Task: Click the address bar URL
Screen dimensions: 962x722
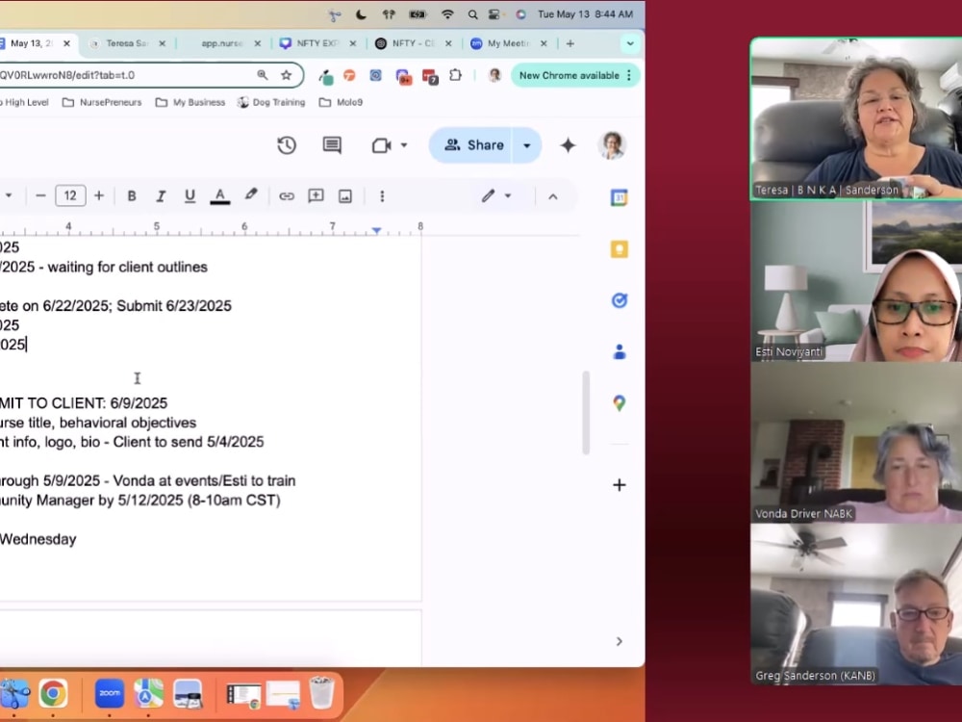Action: (x=67, y=75)
